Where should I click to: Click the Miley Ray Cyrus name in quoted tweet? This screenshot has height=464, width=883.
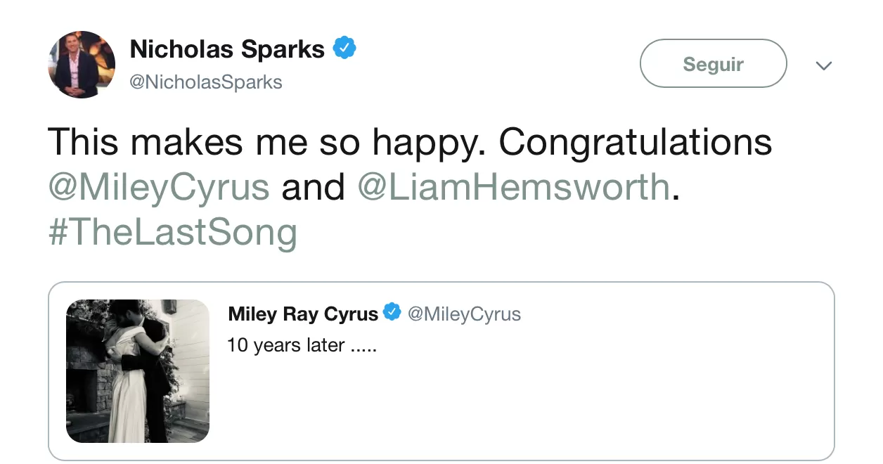[x=303, y=314]
